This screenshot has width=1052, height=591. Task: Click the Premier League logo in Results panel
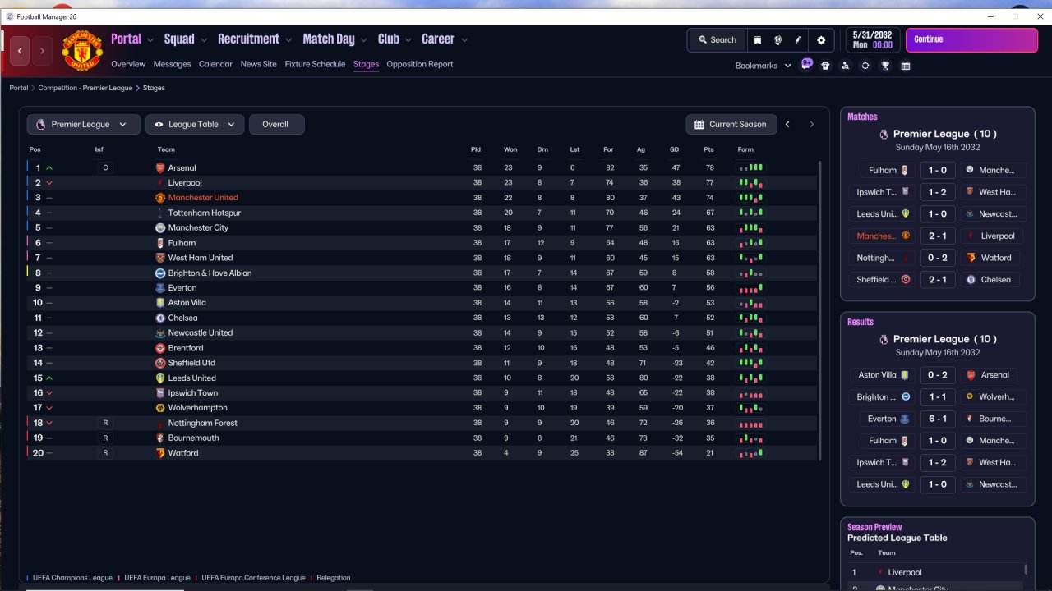(884, 339)
